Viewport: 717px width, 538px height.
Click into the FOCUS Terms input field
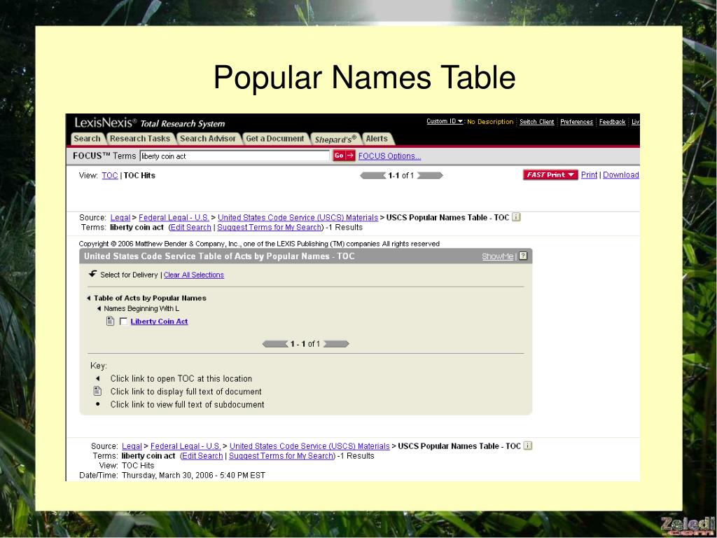[x=234, y=156]
